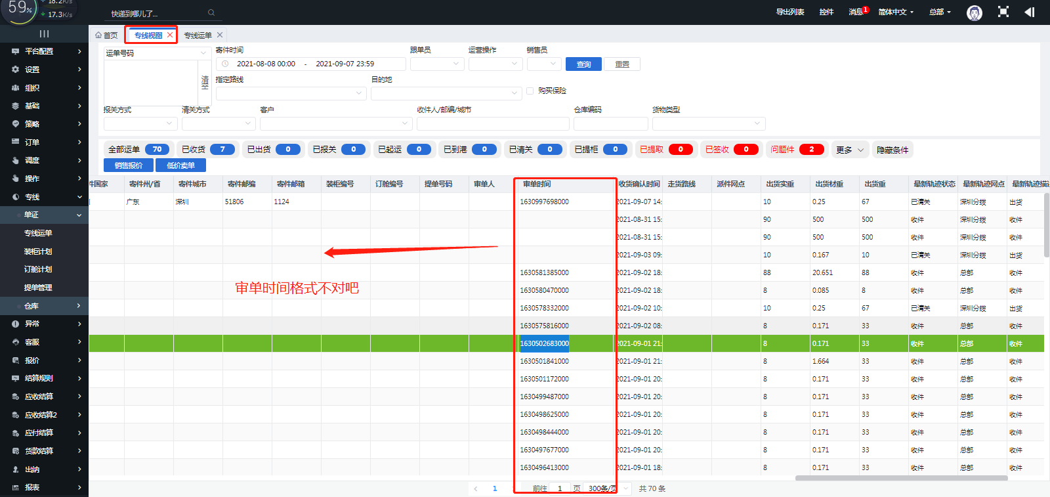Open the 运营操作 dropdown
1050x497 pixels.
pos(495,64)
